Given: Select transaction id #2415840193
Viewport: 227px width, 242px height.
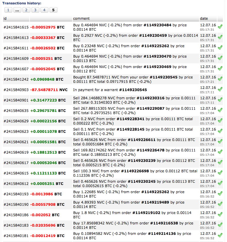Looking at the screenshot, I should [16, 194].
